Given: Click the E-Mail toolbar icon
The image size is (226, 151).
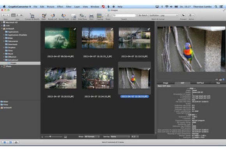Looking at the screenshot, I should tap(73, 16).
